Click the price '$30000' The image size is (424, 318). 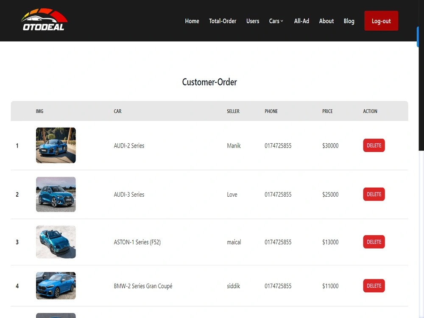[x=330, y=145]
